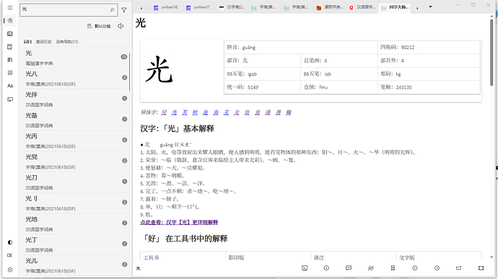Click the bookmark icon in bottom bar
Screen dimensions: 498x279
(393, 268)
